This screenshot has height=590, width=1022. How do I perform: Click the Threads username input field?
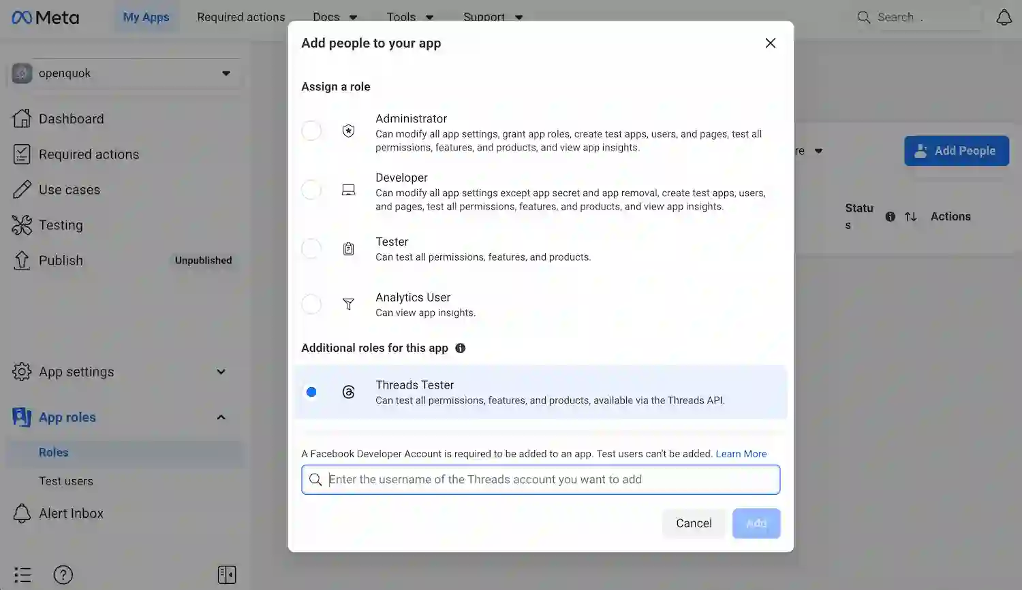pos(541,480)
